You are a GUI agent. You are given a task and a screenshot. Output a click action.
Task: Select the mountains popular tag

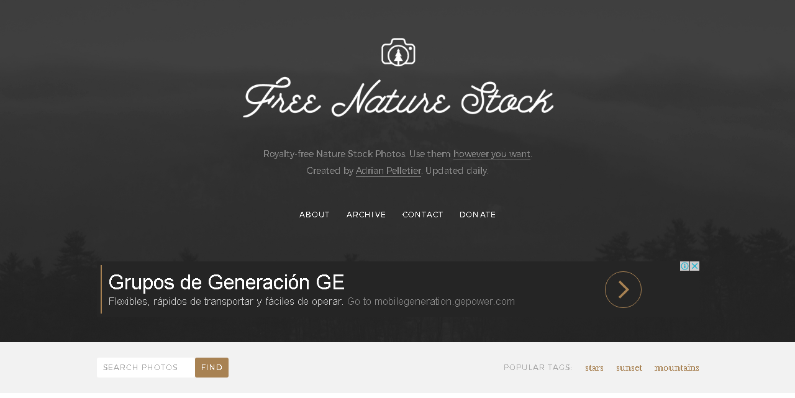[x=677, y=368]
